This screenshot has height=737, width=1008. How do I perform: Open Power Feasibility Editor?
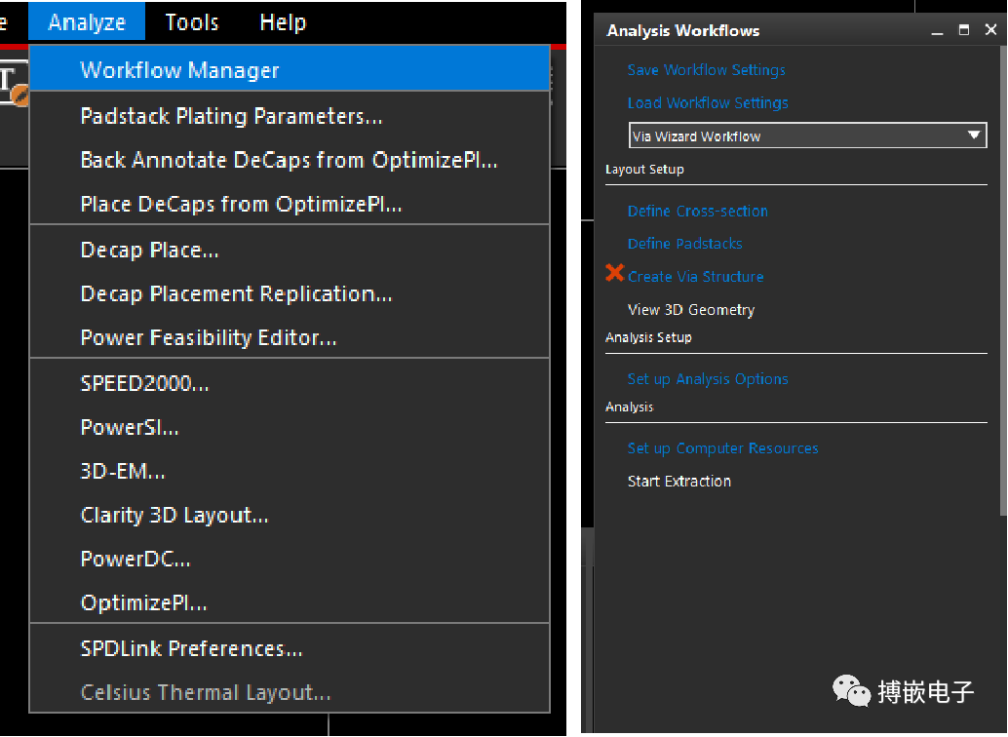tap(290, 337)
